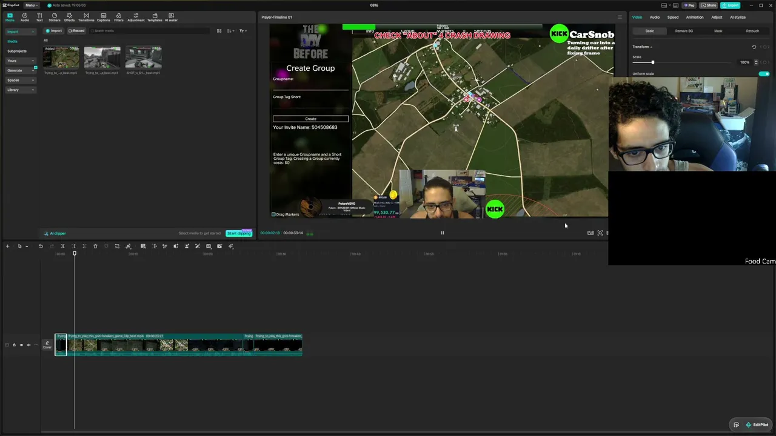Viewport: 776px width, 436px height.
Task: Open the Filters panel
Action: (119, 17)
